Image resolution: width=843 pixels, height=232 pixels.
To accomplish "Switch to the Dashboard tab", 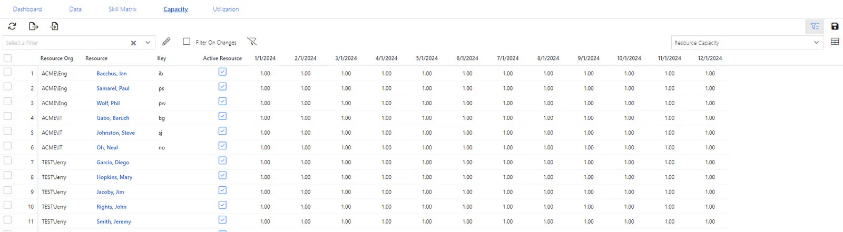I will point(27,9).
